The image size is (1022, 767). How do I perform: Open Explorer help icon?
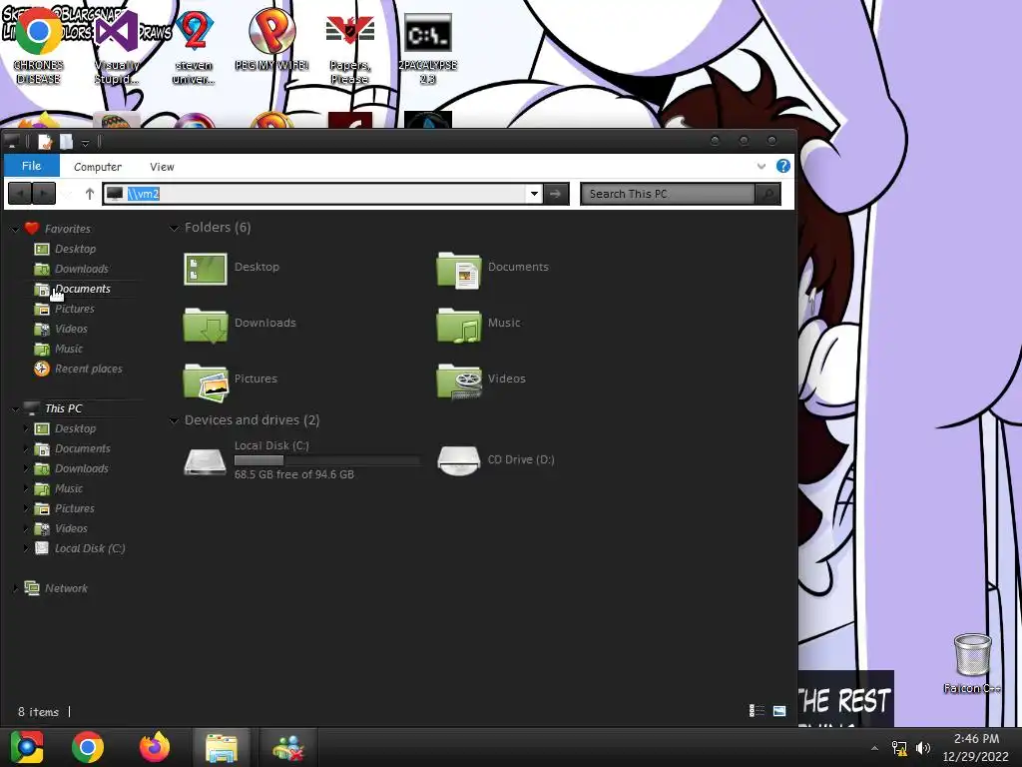pyautogui.click(x=782, y=166)
